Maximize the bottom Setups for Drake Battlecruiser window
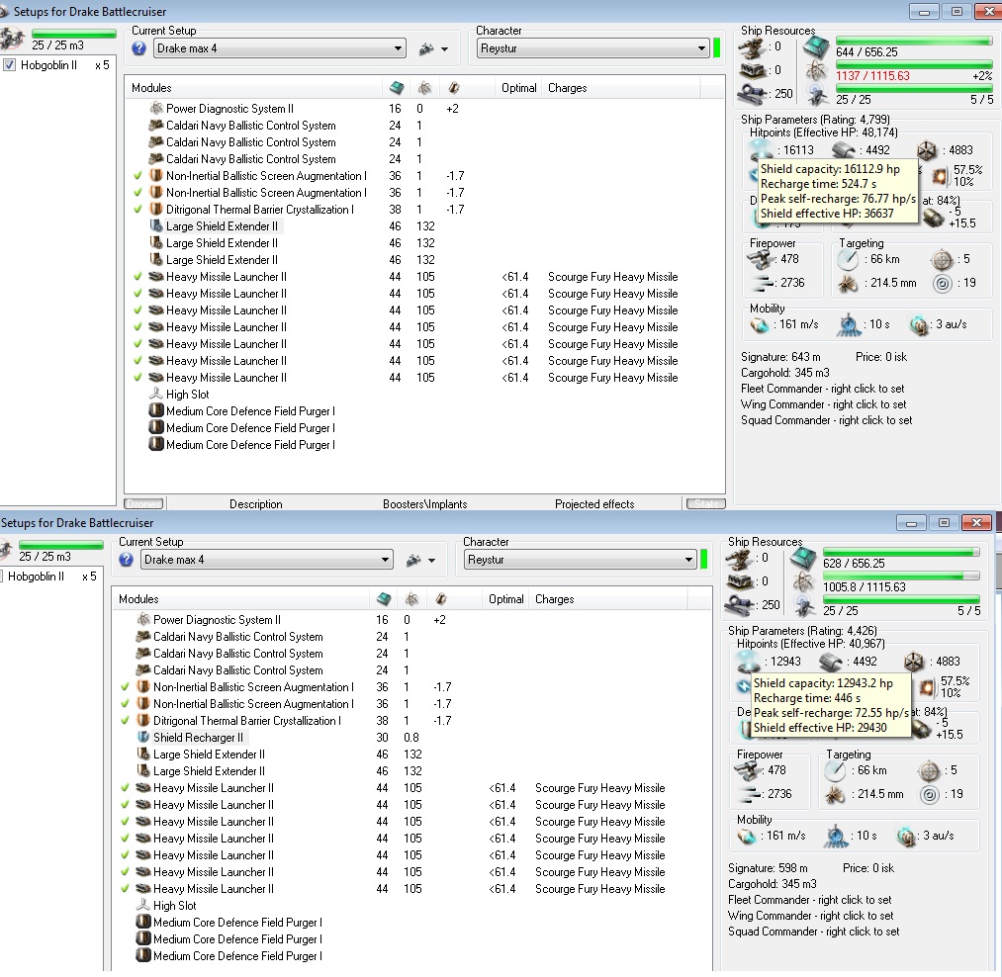 944,523
